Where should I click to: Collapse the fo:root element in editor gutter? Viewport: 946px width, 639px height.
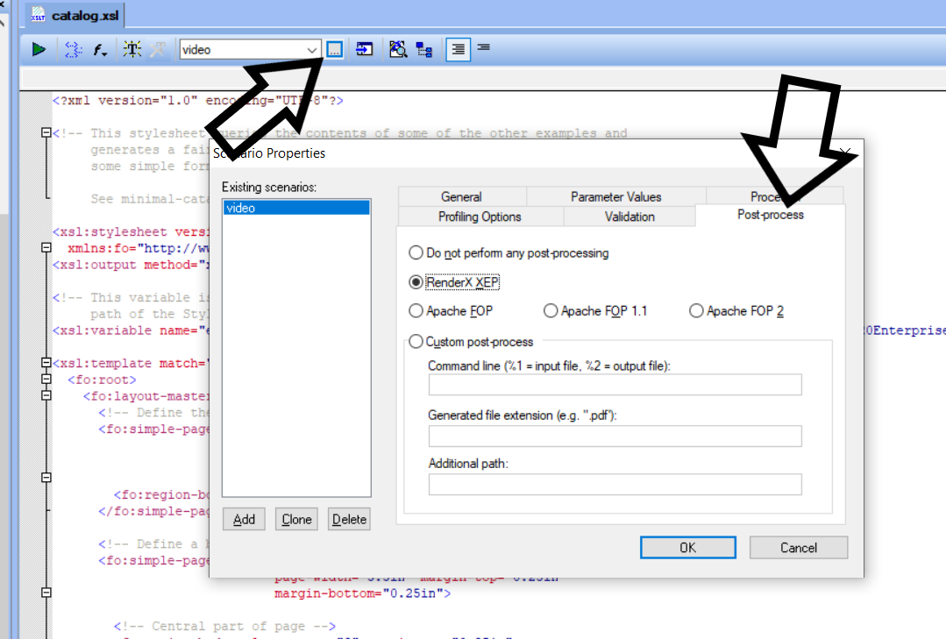[46, 380]
